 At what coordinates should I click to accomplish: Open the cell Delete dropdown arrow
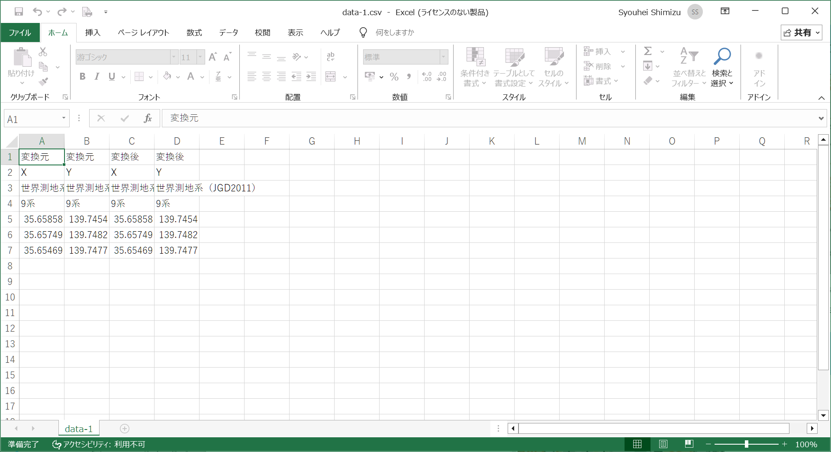coord(623,66)
